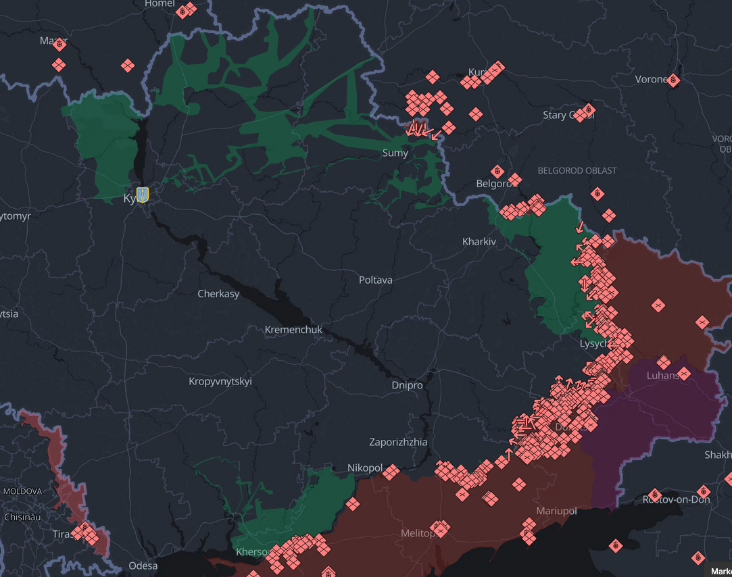732x577 pixels.
Task: Click the Sumy city label
Action: coord(395,153)
